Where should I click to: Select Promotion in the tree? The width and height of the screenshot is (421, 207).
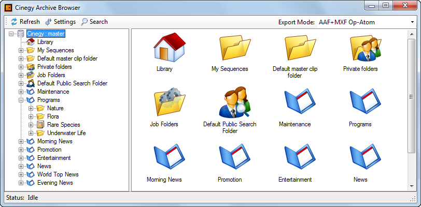tap(49, 150)
